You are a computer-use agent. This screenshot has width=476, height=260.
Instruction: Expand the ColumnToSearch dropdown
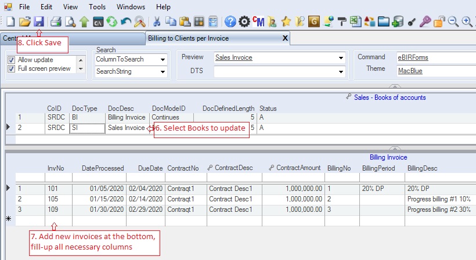click(x=163, y=59)
